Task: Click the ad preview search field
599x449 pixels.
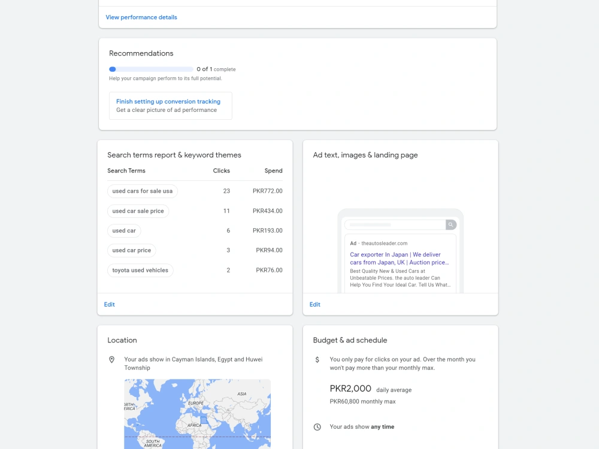Action: (x=395, y=224)
